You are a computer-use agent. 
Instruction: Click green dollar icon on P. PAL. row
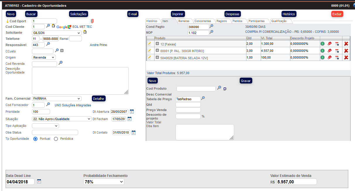click(322, 51)
